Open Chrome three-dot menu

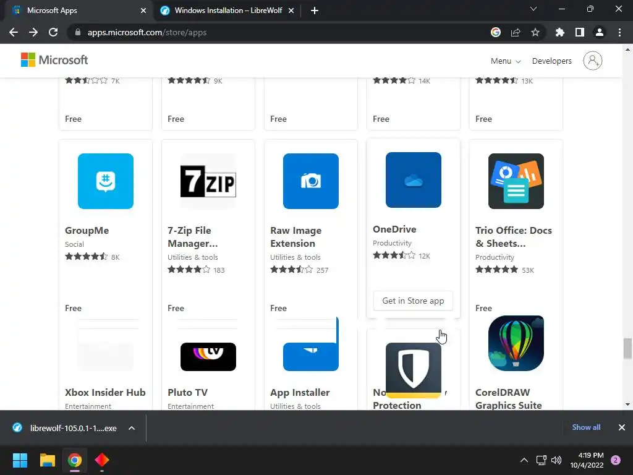(x=619, y=32)
